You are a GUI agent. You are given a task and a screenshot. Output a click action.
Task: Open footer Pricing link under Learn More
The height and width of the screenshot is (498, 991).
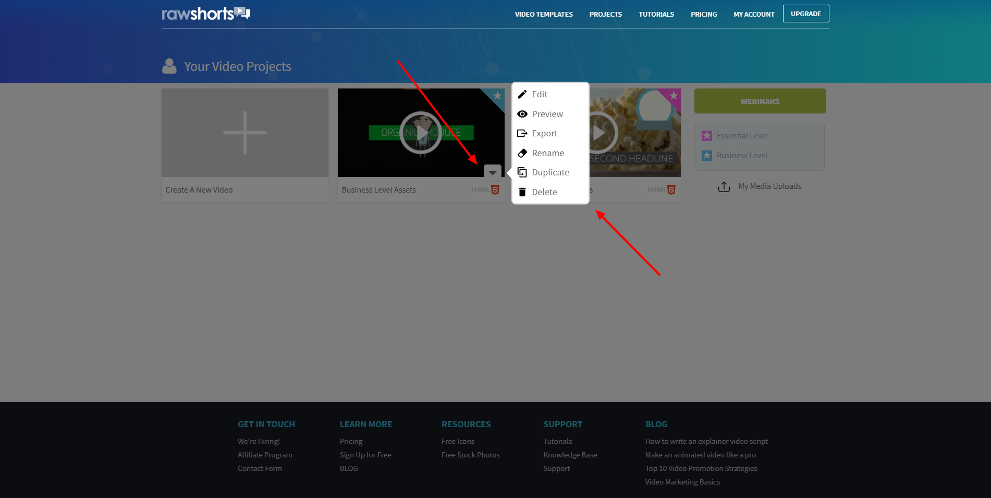point(351,441)
